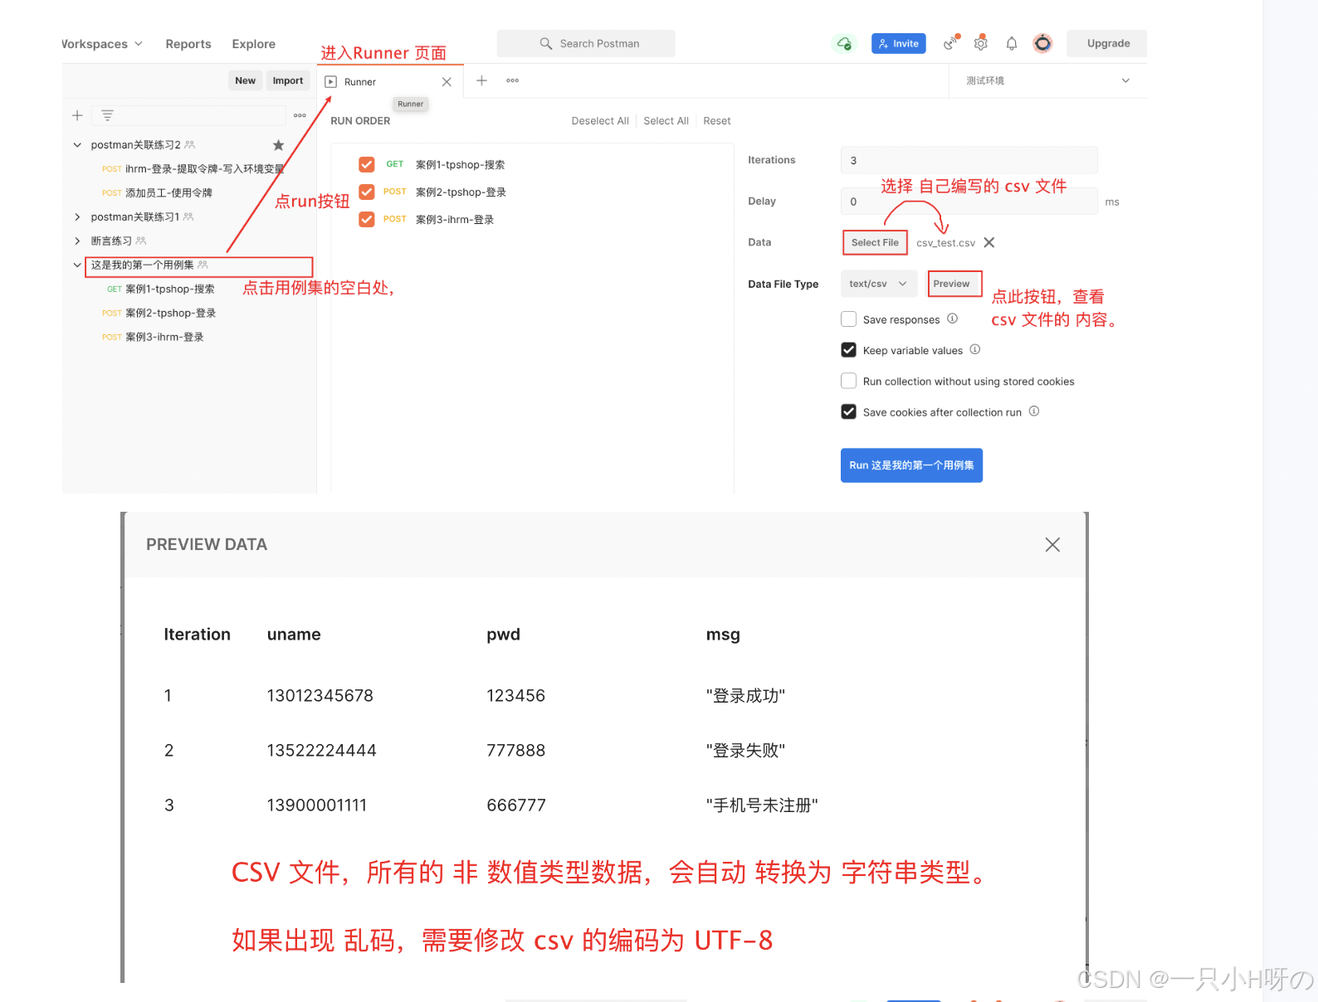This screenshot has width=1318, height=1002.
Task: Focus the Search Postman field
Action: [586, 43]
